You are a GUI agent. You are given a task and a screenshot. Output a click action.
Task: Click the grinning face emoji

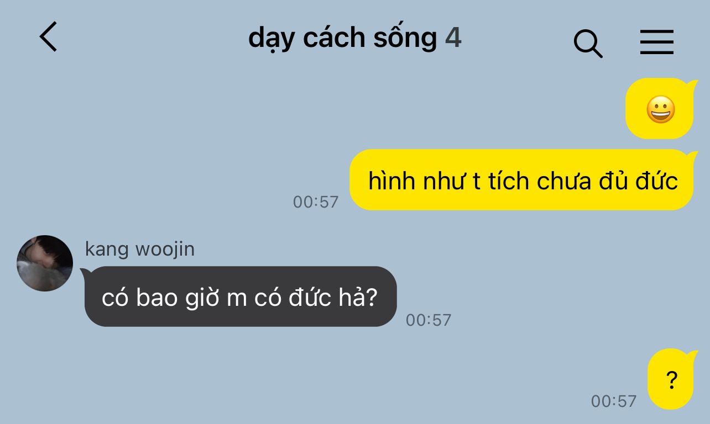pos(660,109)
